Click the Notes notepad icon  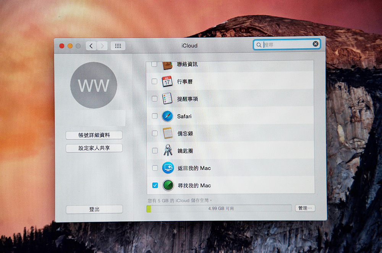pyautogui.click(x=168, y=133)
